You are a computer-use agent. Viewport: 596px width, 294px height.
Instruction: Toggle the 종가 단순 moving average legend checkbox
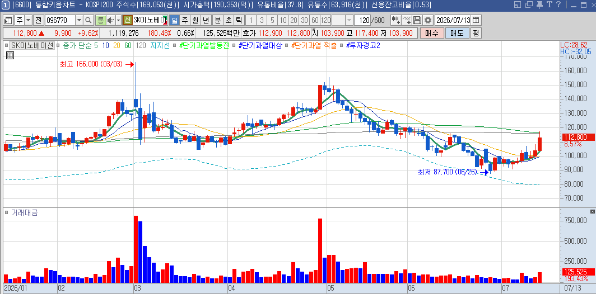(x=58, y=45)
